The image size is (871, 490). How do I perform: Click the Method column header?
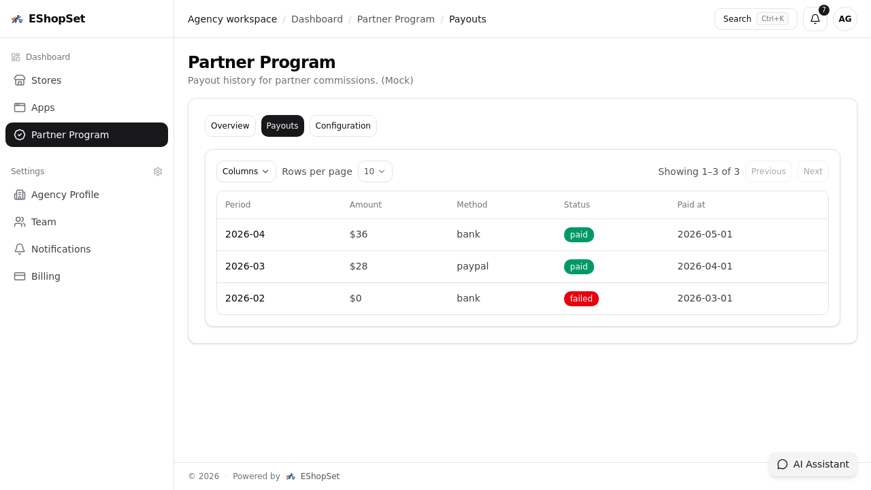click(x=472, y=205)
